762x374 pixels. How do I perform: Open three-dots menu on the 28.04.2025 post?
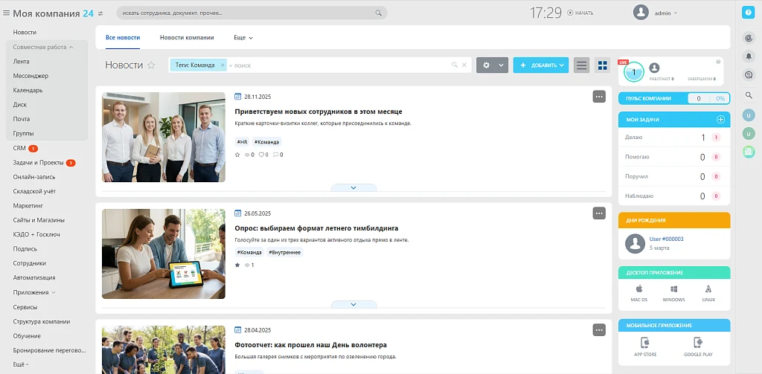tap(599, 330)
